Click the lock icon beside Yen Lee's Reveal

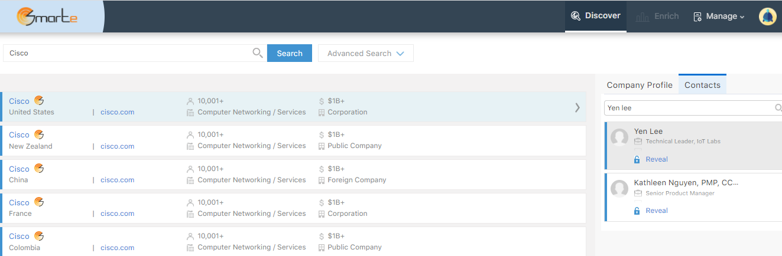(x=637, y=159)
